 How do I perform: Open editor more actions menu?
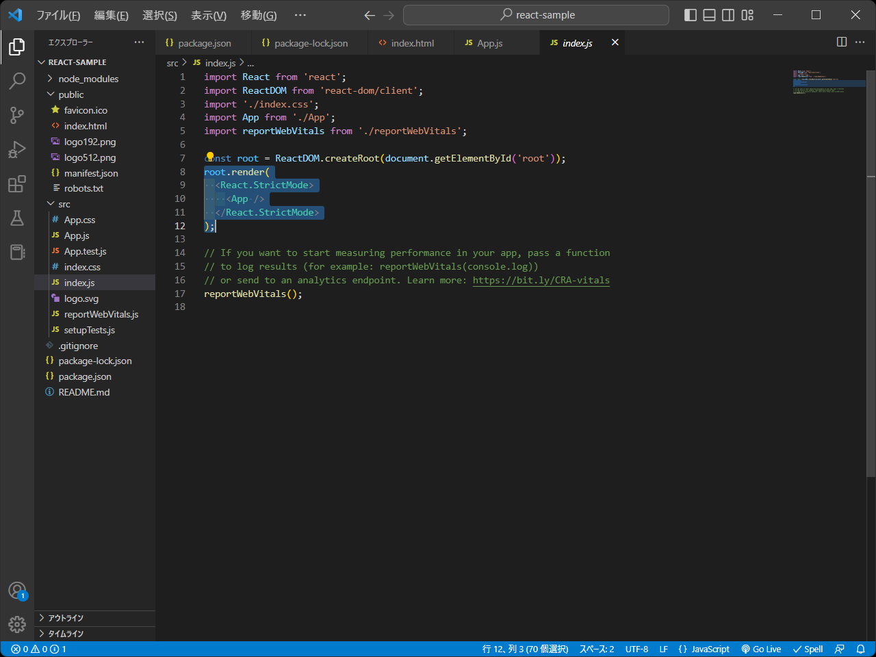[x=860, y=42]
